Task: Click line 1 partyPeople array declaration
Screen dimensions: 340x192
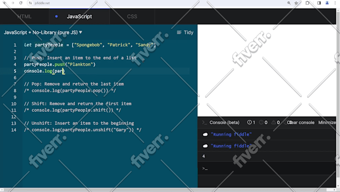Action: tap(90, 45)
